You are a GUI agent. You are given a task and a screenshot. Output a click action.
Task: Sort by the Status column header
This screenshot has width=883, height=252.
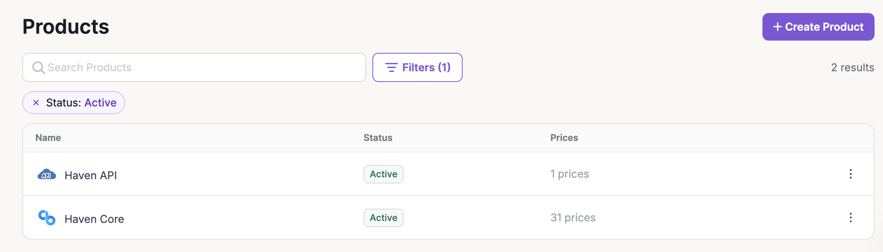pyautogui.click(x=378, y=138)
